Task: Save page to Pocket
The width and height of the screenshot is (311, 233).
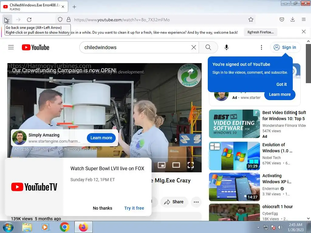Action: [282, 19]
